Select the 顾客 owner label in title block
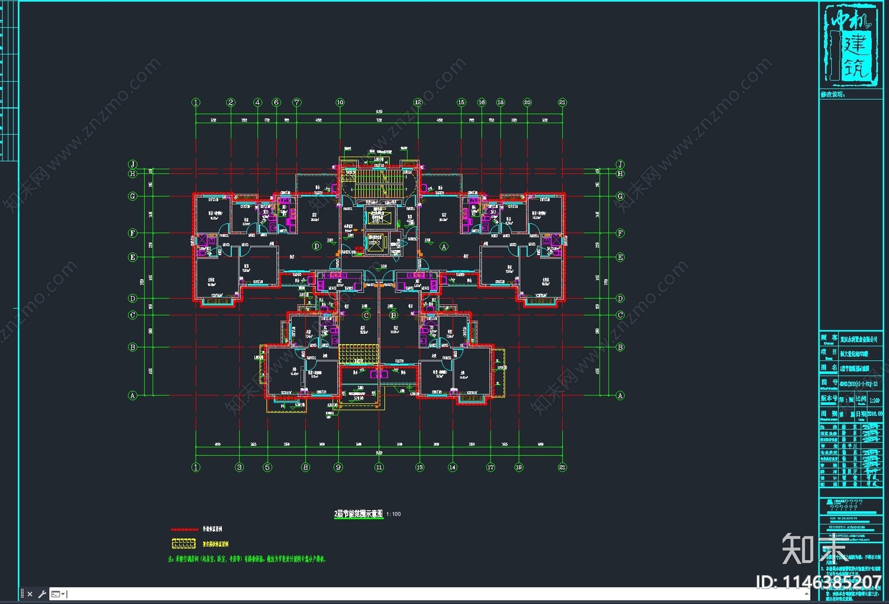This screenshot has height=604, width=889. 828,339
